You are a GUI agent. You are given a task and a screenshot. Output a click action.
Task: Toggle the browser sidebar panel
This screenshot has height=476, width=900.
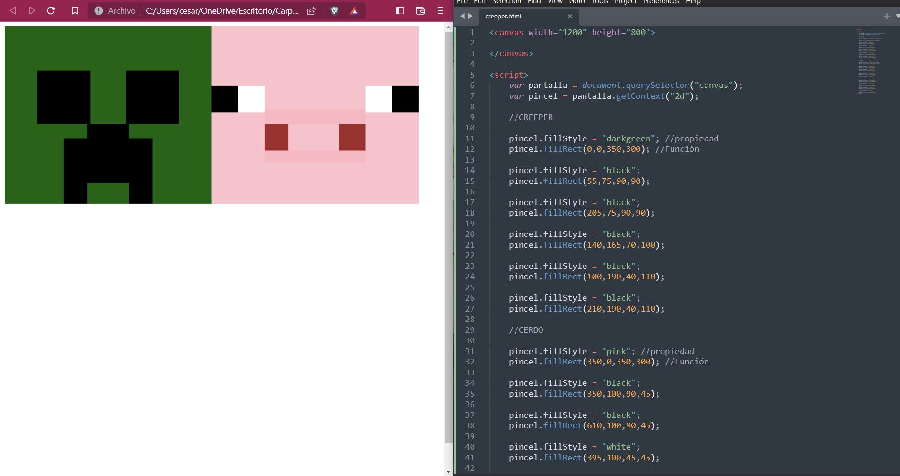(400, 10)
